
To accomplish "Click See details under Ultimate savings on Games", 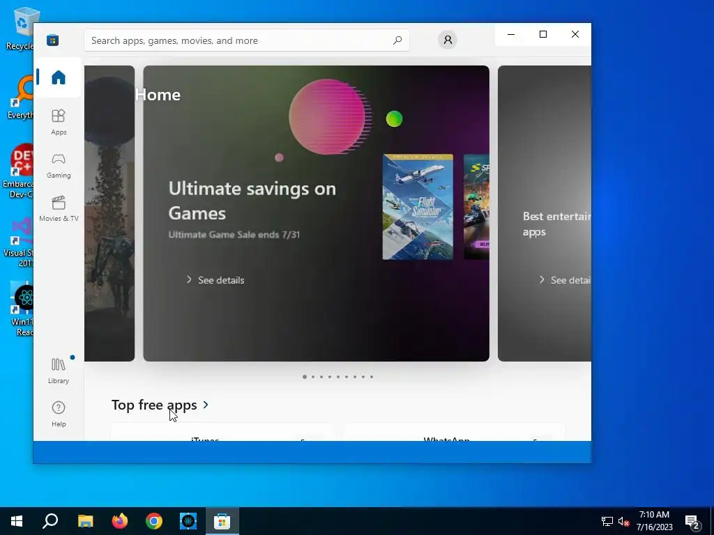I will [x=215, y=280].
